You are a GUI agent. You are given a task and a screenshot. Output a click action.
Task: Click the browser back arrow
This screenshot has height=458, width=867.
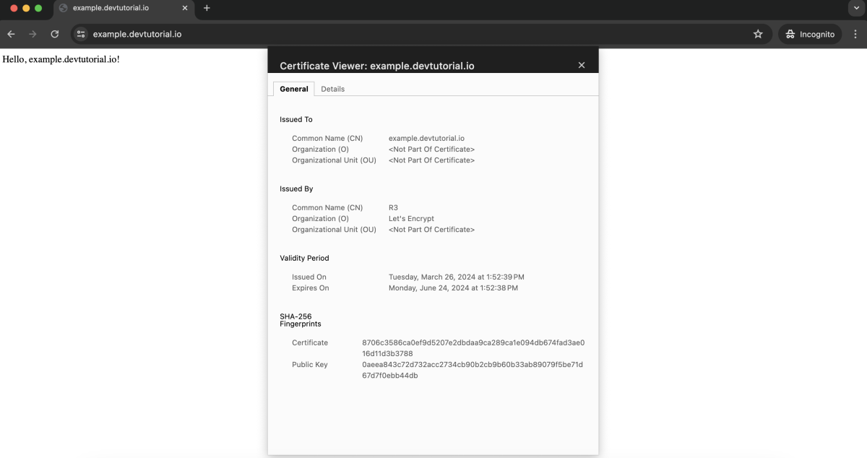tap(12, 34)
